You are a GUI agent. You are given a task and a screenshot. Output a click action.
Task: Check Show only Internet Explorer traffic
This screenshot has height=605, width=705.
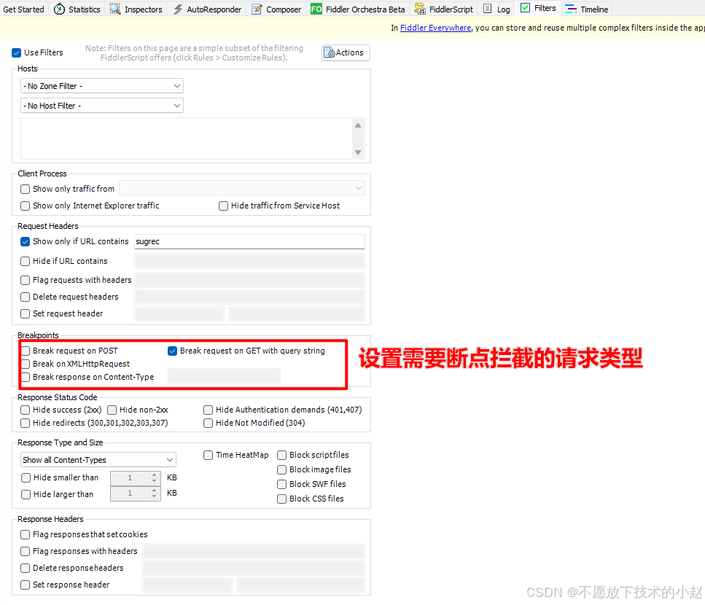click(26, 206)
